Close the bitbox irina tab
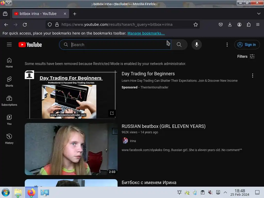Viewport: 264px width, 198px height. 65,14
